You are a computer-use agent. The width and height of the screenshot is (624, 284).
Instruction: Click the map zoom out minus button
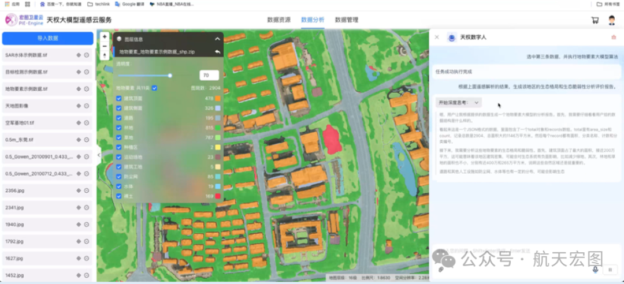[105, 46]
